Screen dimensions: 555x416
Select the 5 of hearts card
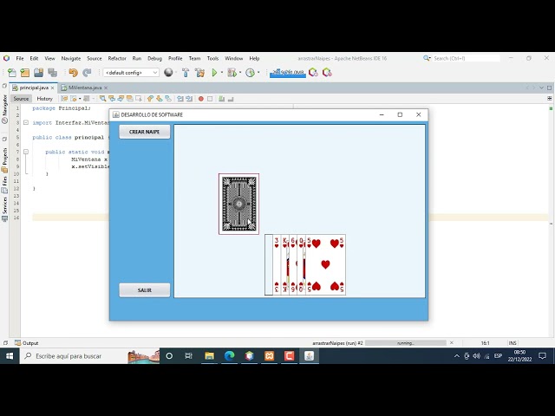coord(326,264)
